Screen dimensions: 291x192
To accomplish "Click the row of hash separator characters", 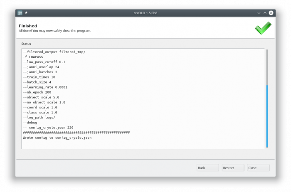I will point(76,133).
